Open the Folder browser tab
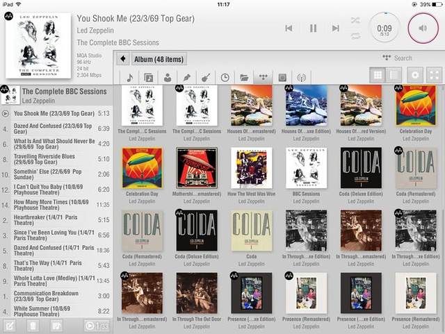Screen dimensions: 445x334 [x=244, y=77]
